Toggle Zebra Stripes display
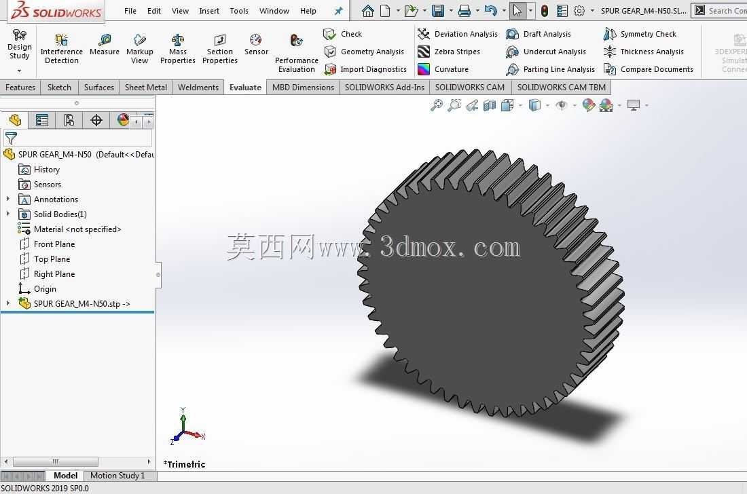747x494 pixels. coord(449,52)
